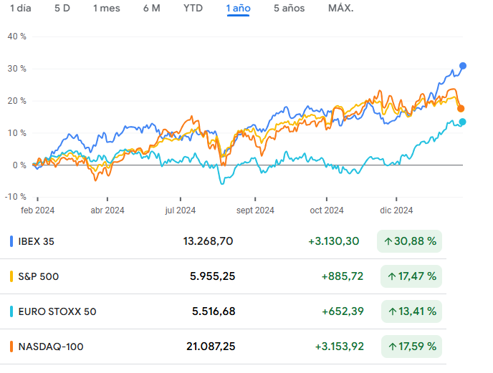493x373 pixels.
Task: Show the MÁX. time range
Action: pos(340,9)
